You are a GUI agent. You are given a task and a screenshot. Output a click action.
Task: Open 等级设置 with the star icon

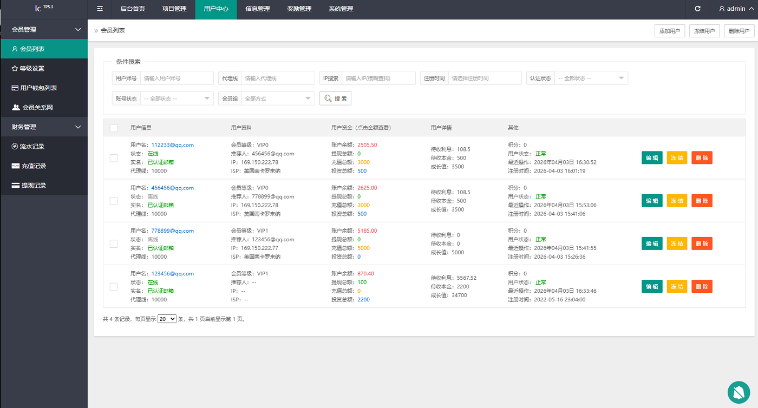[32, 69]
